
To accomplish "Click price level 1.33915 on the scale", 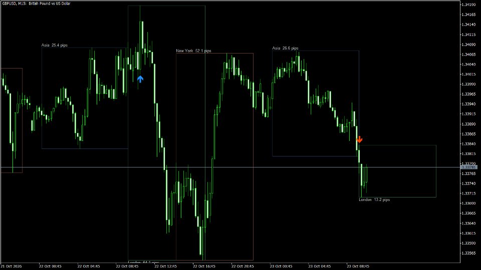I will coord(469,114).
